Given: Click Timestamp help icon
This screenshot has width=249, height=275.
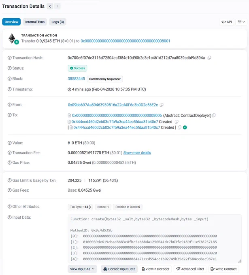Looking at the screenshot, I should [x=9, y=89].
